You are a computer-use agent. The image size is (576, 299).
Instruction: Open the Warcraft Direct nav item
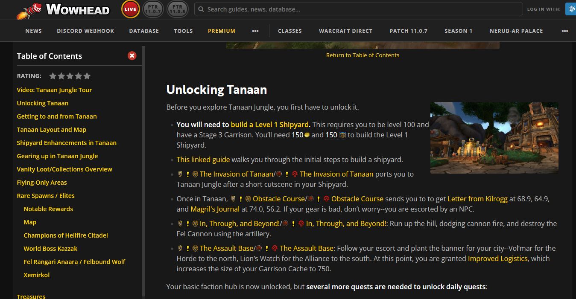(346, 31)
